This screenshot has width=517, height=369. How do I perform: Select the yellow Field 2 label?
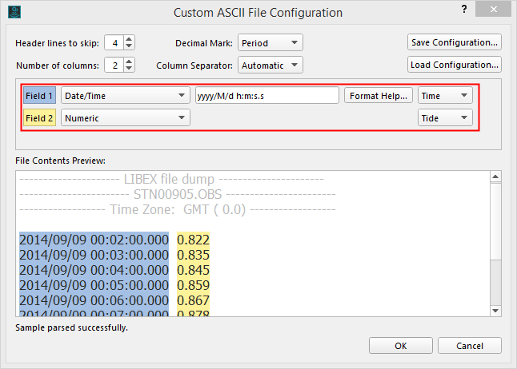pos(40,118)
